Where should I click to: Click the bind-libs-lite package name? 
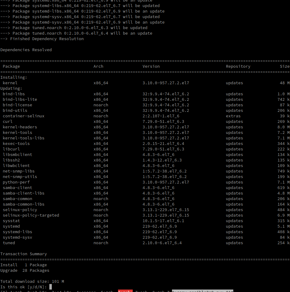[x=20, y=100]
